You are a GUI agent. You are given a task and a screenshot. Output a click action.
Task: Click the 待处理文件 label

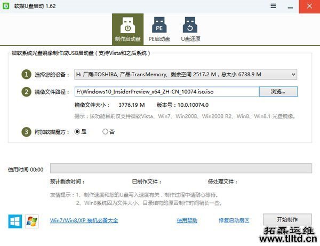click(x=222, y=181)
